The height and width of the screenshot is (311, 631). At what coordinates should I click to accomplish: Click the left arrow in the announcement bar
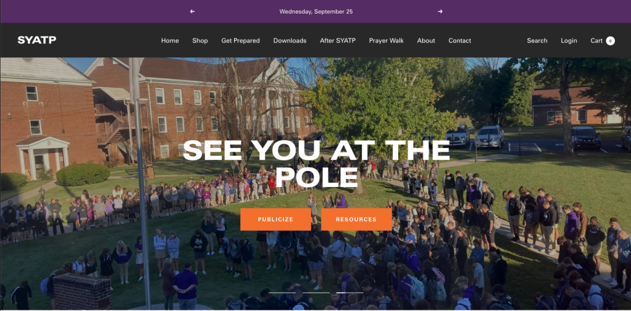(x=193, y=12)
